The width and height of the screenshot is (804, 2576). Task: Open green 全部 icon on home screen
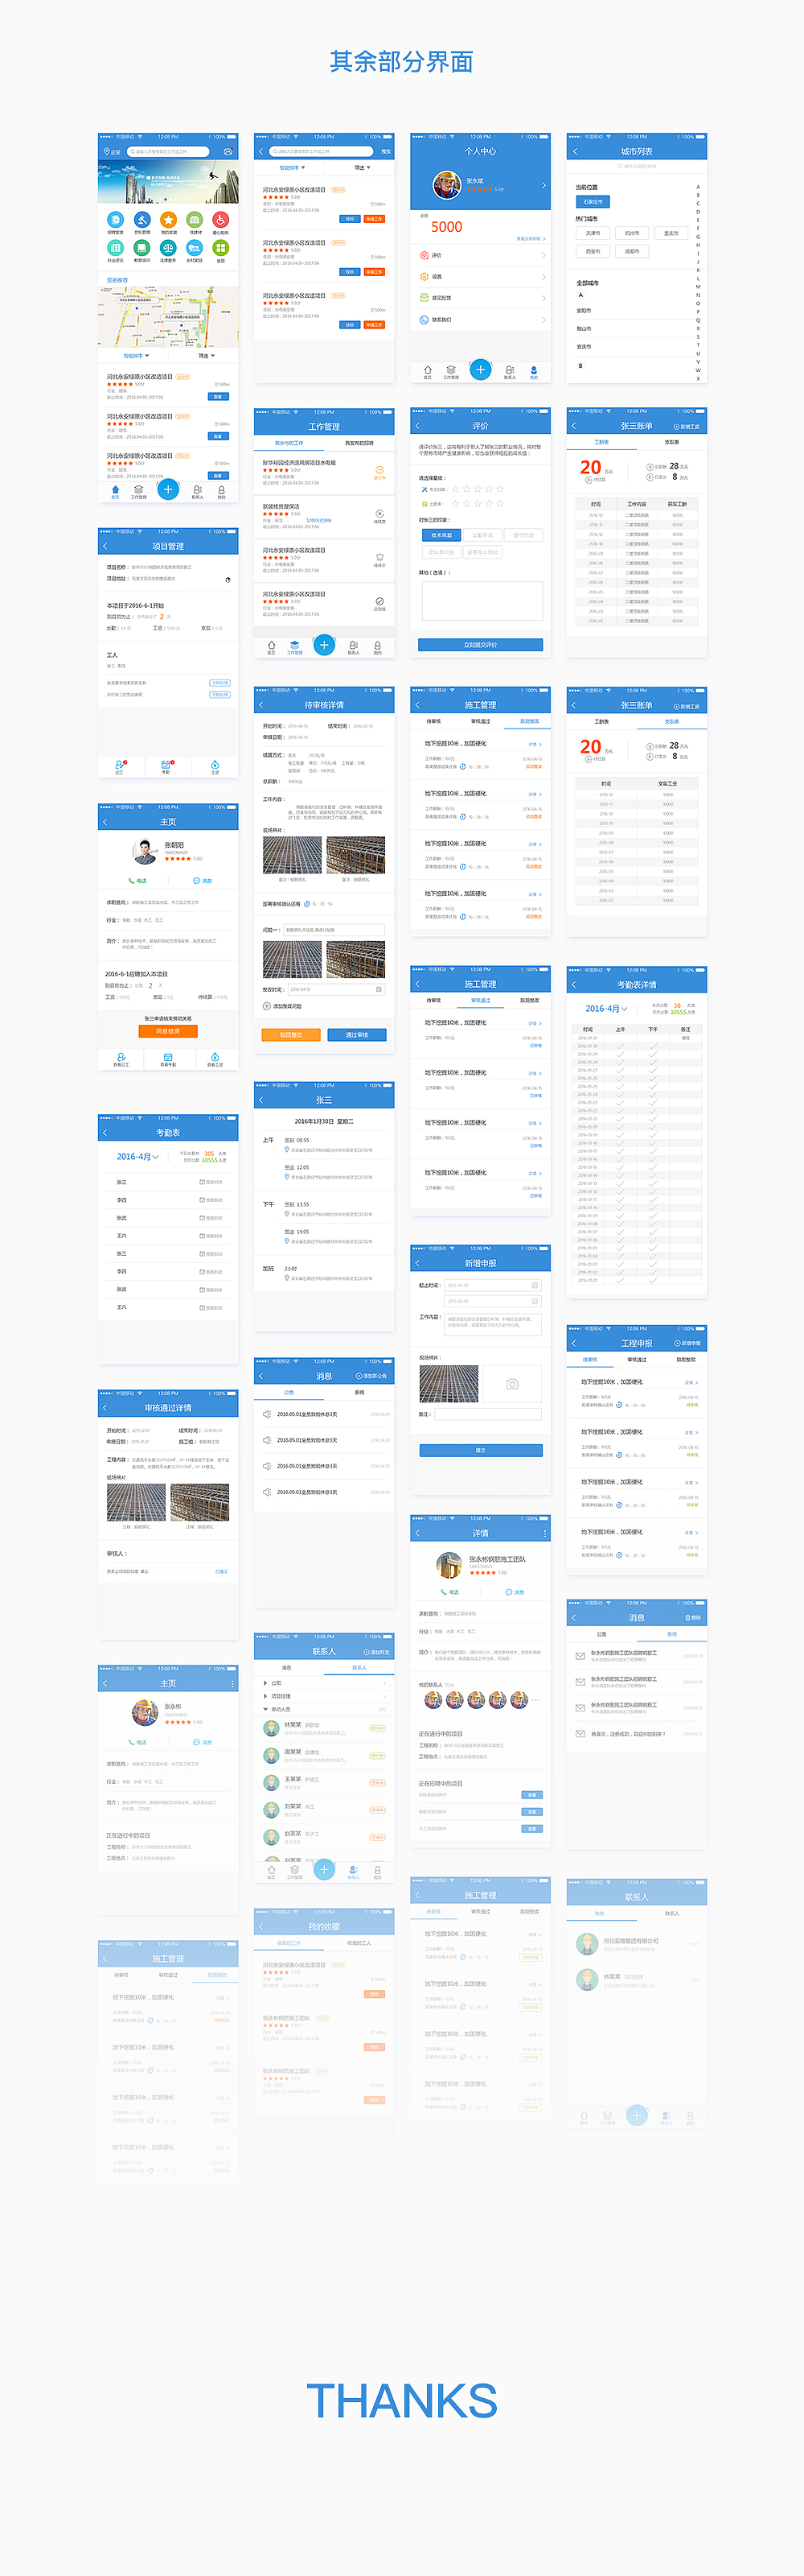click(221, 249)
